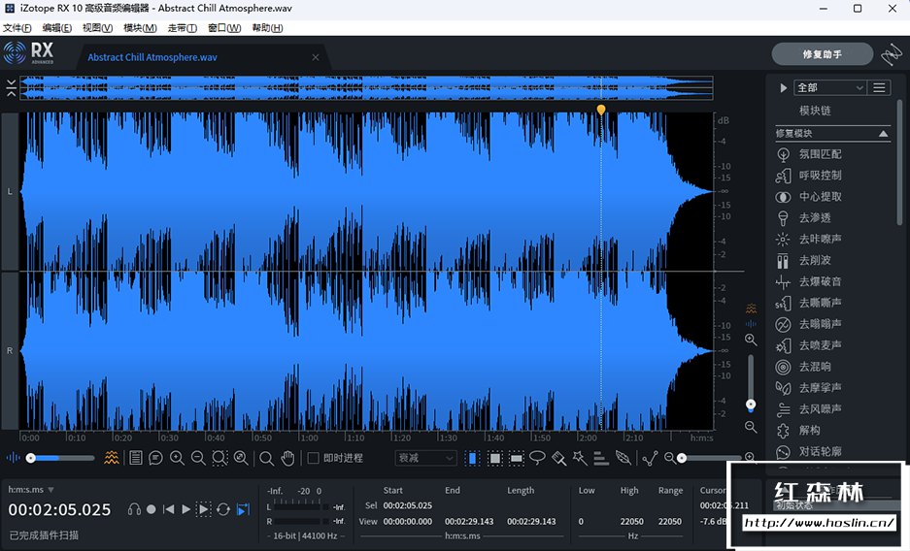Click the vertical amplitude zoom slider
Viewport: 910px width, 551px height.
click(751, 404)
